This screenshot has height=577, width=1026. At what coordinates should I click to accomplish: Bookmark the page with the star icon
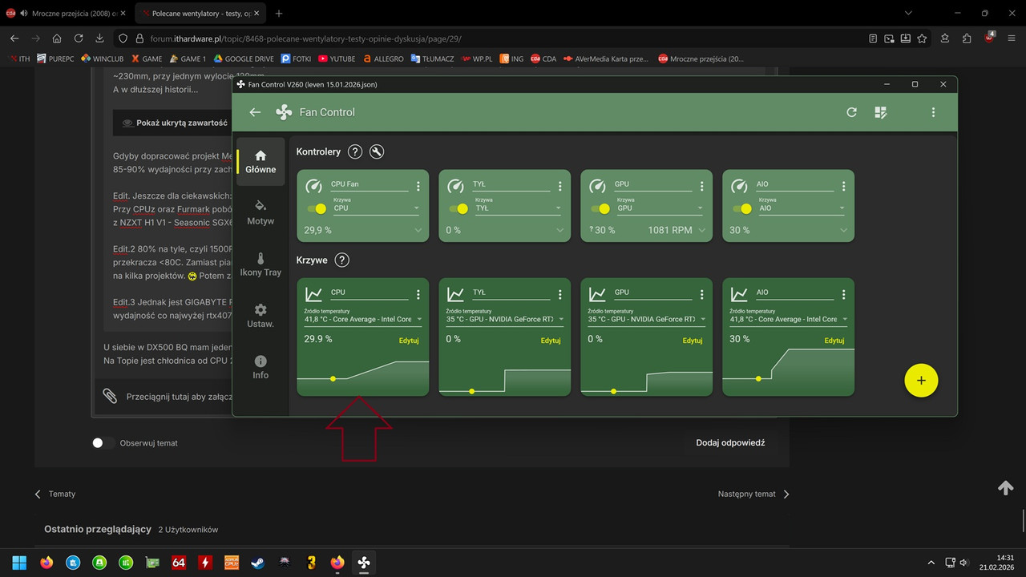(922, 38)
